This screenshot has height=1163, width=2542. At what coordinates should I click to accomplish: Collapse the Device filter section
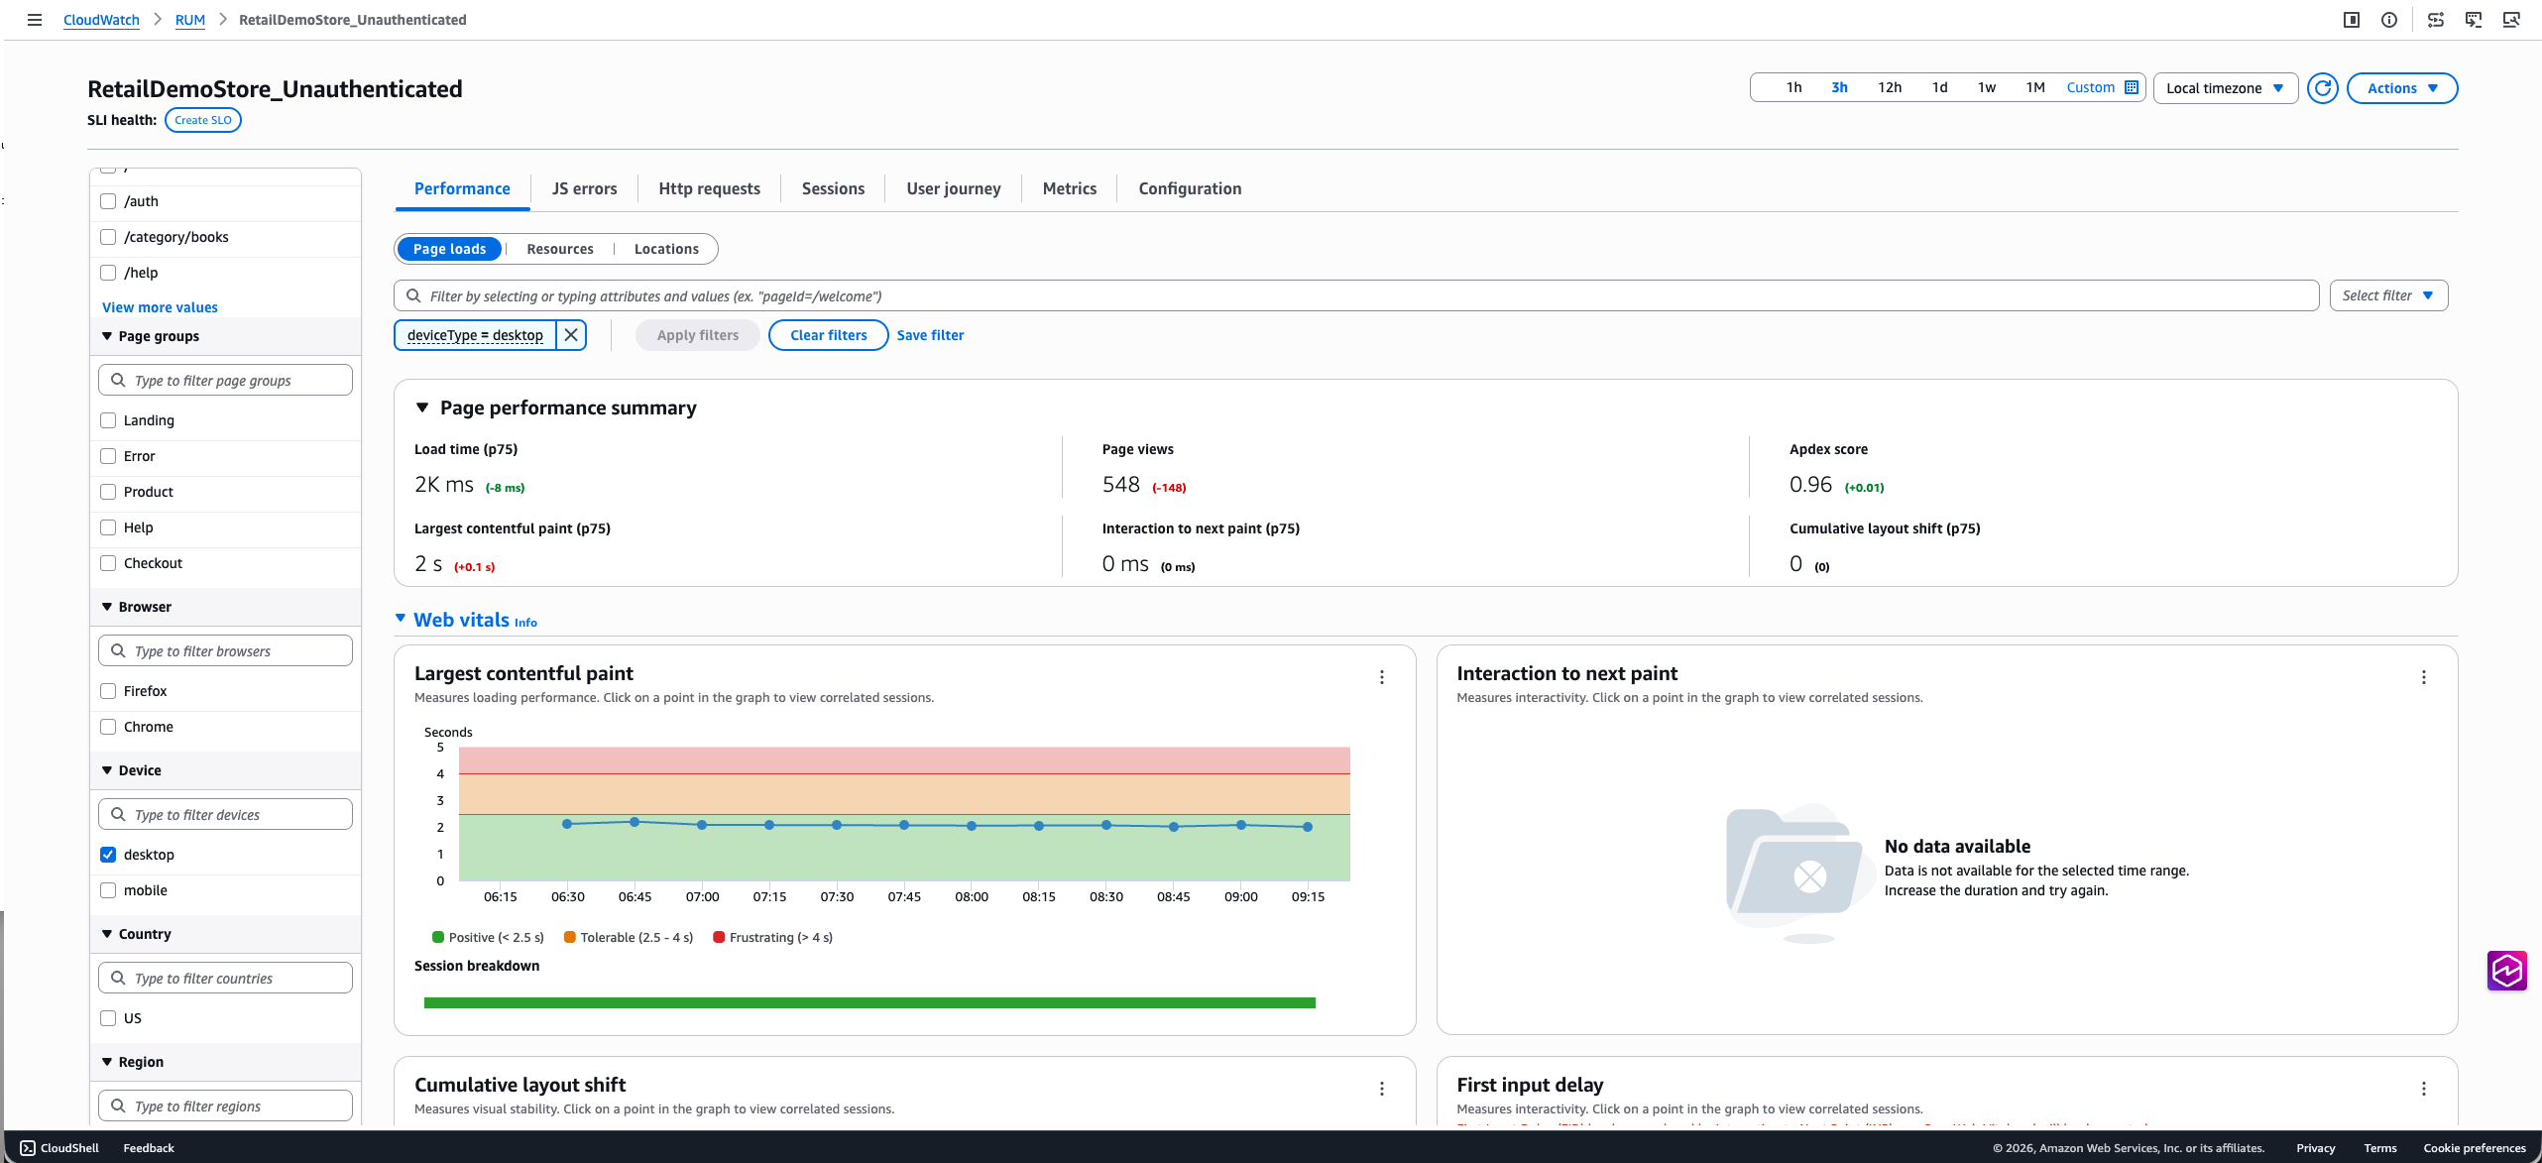(107, 770)
